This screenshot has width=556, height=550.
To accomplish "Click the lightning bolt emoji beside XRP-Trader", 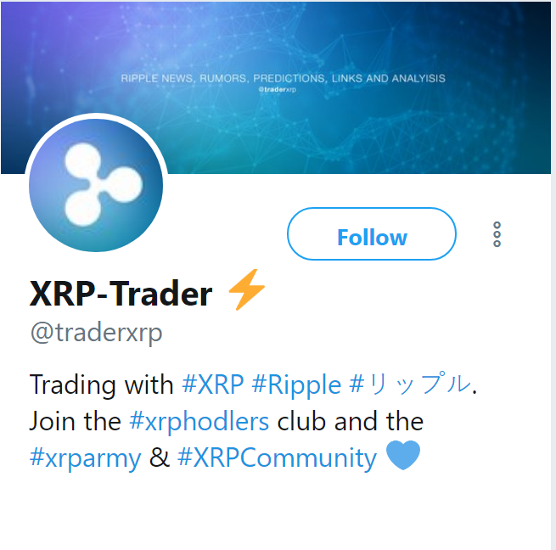I will click(246, 289).
